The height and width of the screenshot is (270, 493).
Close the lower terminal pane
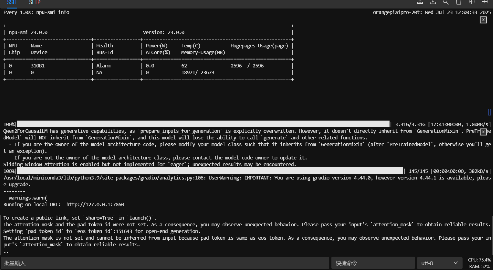(x=483, y=132)
